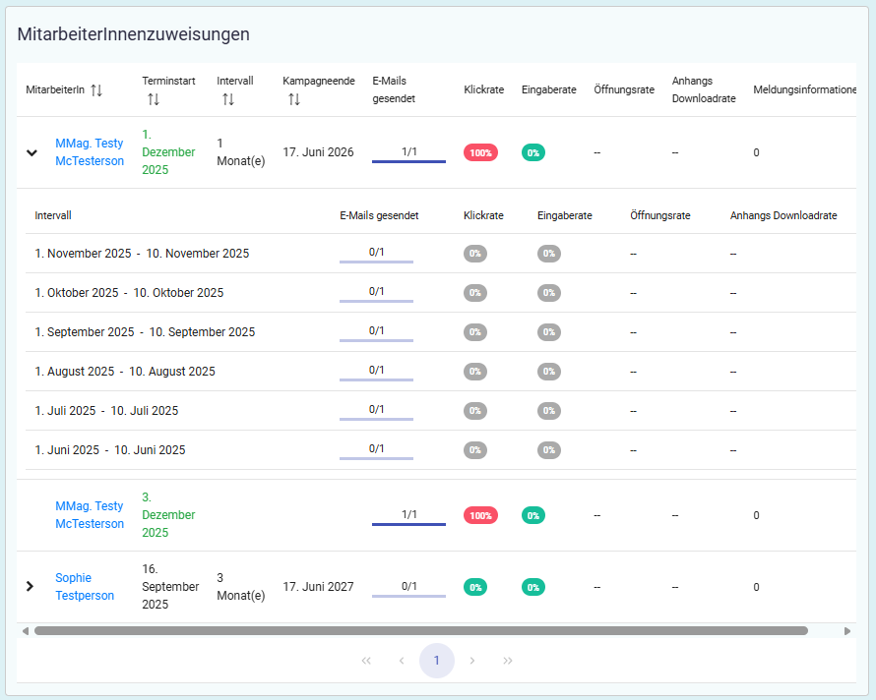876x700 pixels.
Task: Select page 1 in pagination
Action: (437, 661)
